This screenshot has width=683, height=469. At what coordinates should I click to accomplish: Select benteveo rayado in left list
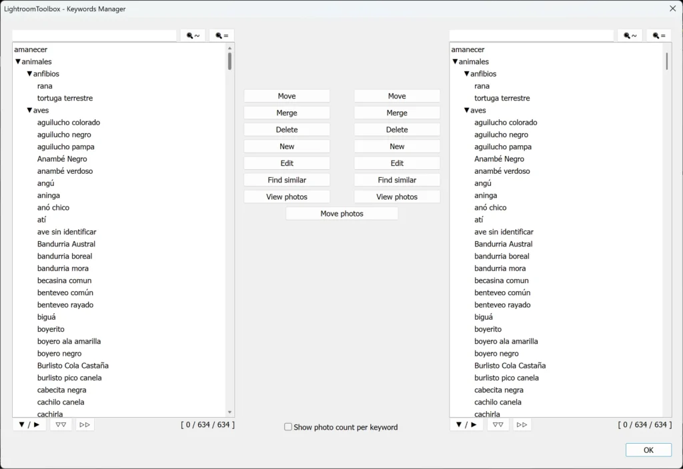coord(65,305)
